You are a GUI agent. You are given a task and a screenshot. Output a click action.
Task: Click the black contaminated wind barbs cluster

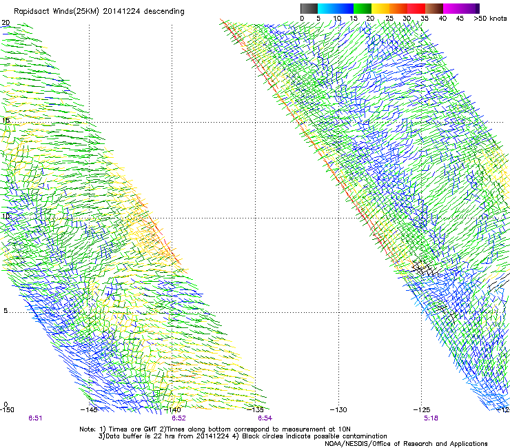(426, 269)
